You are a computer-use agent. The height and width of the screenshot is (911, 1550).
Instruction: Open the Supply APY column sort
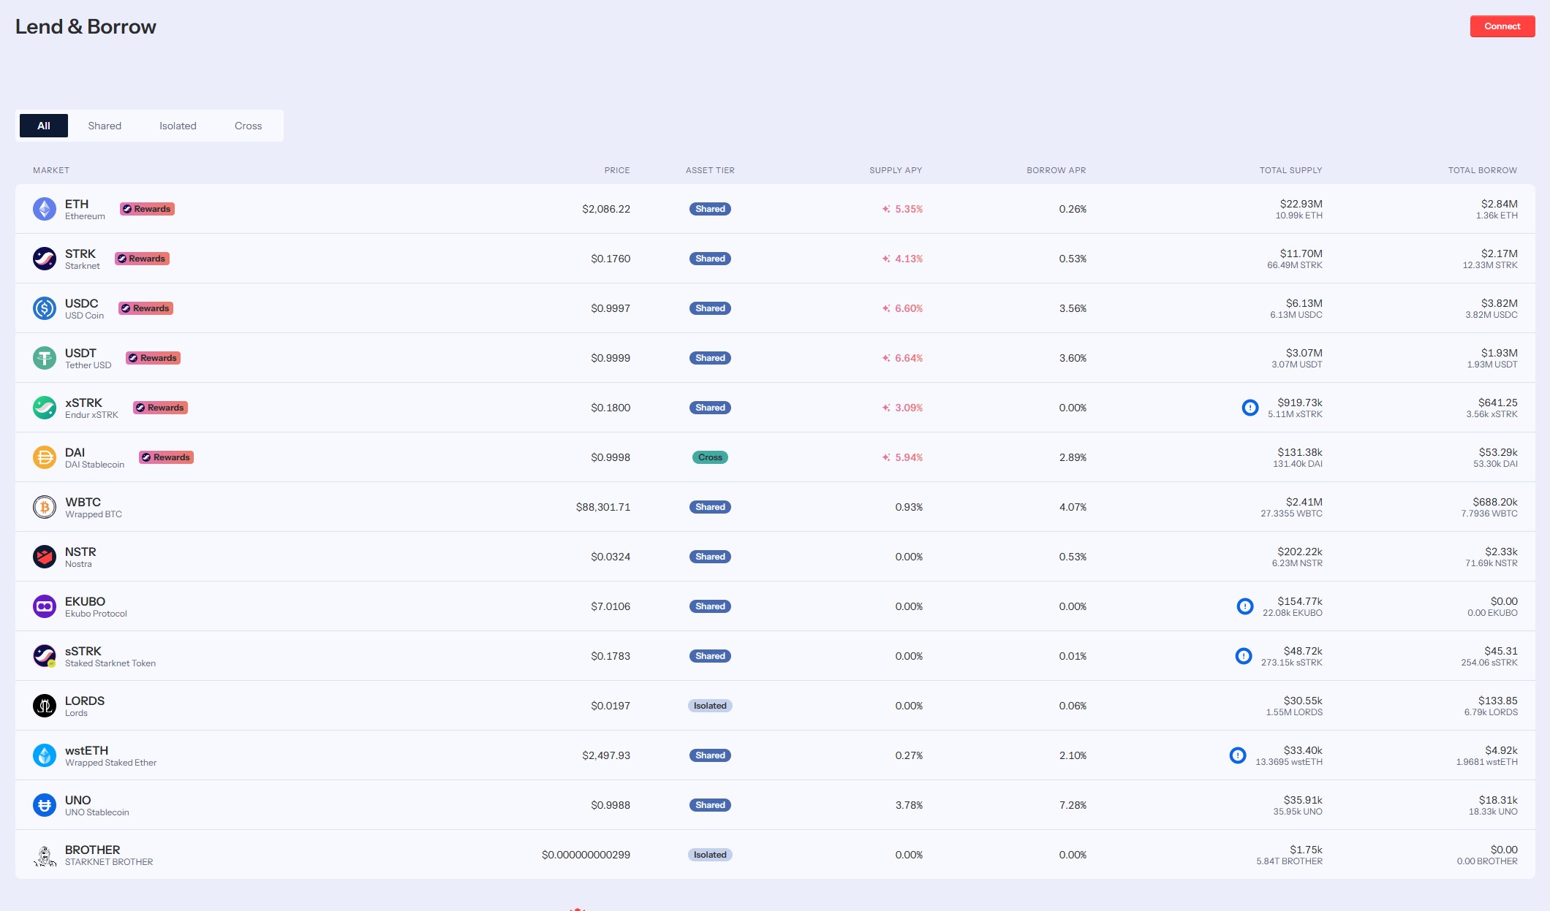pyautogui.click(x=895, y=169)
